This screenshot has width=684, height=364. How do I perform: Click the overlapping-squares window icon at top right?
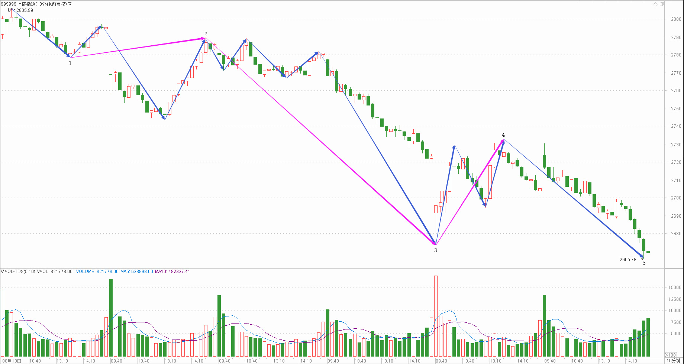pyautogui.click(x=662, y=4)
